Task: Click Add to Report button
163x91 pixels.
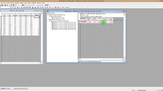Action: [40, 5]
